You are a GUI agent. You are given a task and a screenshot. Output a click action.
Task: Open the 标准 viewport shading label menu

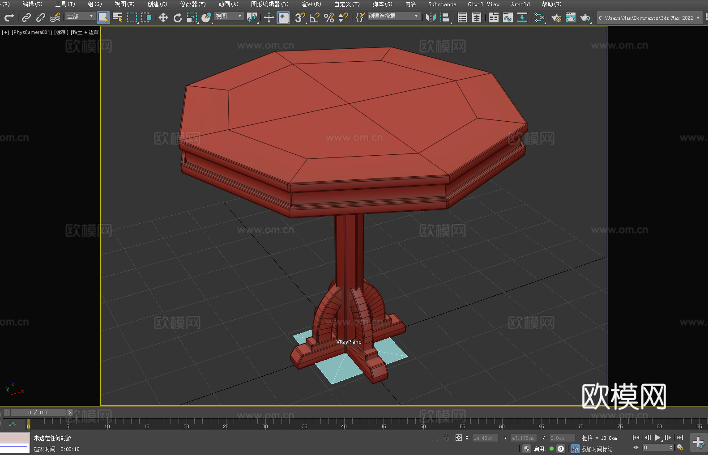tap(61, 32)
